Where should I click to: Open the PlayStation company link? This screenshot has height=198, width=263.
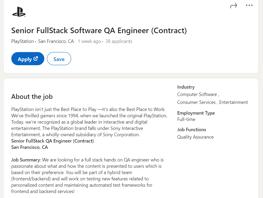click(x=22, y=41)
